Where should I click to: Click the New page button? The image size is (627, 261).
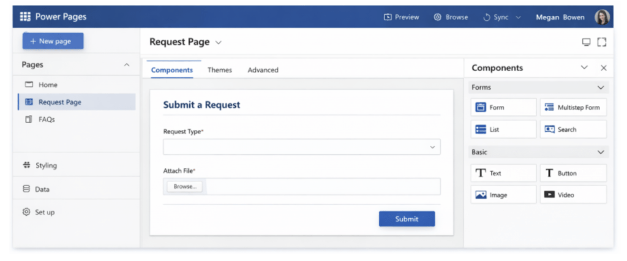[53, 41]
